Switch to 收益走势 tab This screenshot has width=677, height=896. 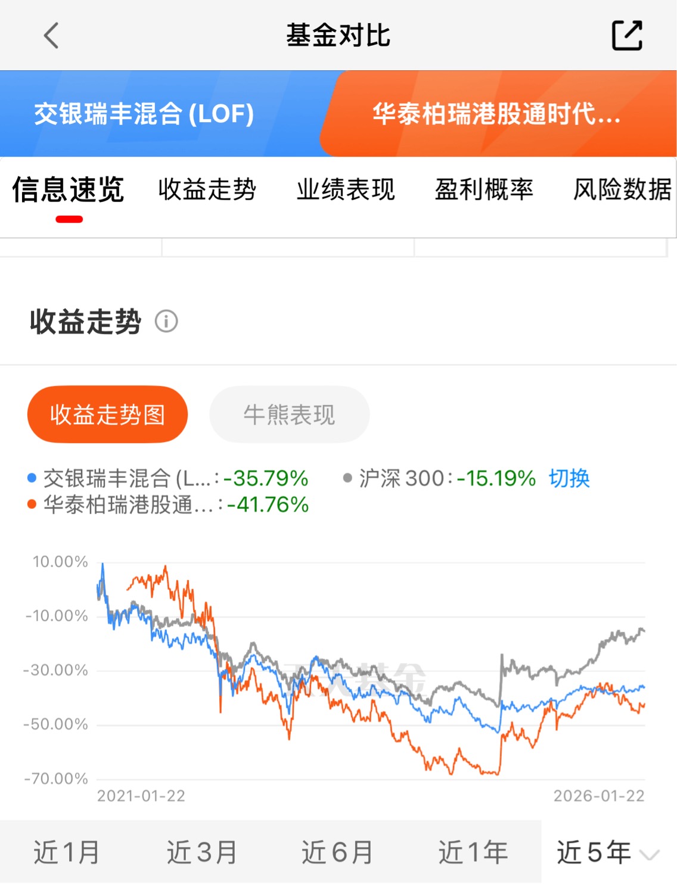(207, 190)
